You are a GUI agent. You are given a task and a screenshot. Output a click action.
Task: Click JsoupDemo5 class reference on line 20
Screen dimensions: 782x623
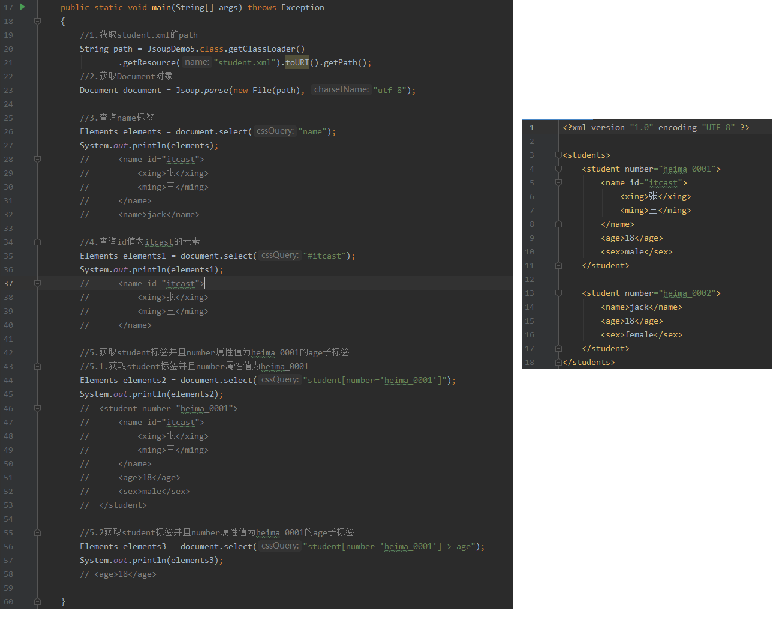pos(171,49)
